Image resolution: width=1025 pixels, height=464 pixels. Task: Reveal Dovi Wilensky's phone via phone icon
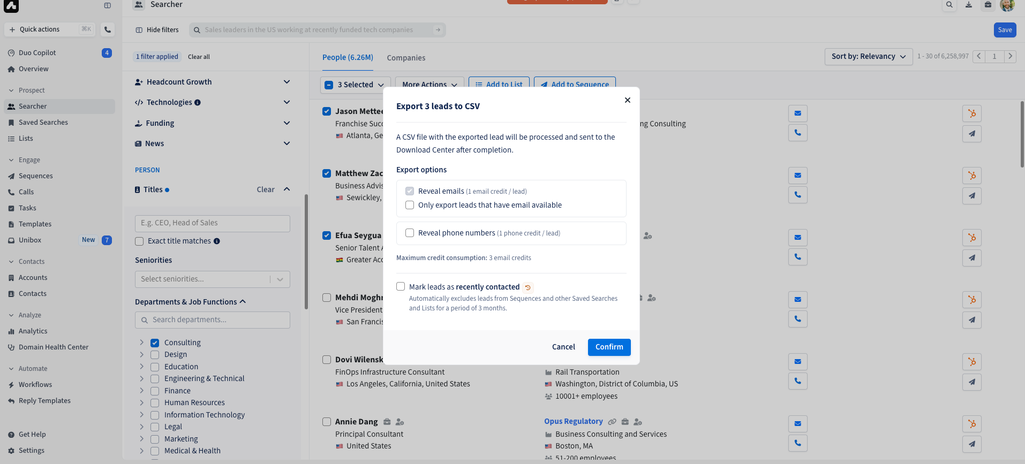point(797,381)
